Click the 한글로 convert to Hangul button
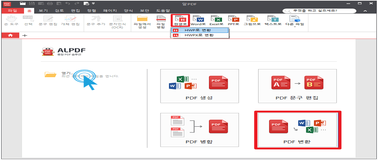The width and height of the screenshot is (378, 160). pos(180,20)
